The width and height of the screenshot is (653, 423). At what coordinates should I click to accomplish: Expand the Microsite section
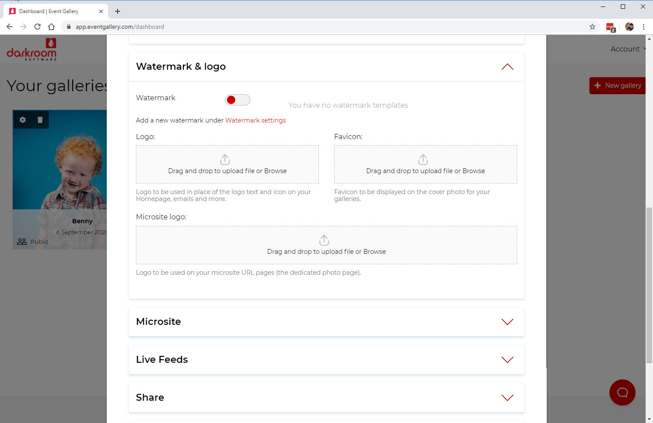coord(508,322)
